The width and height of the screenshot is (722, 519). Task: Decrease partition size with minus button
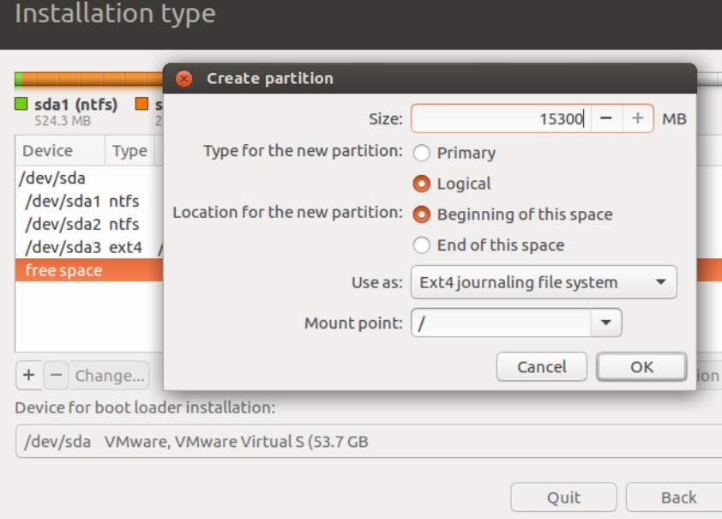pyautogui.click(x=606, y=119)
